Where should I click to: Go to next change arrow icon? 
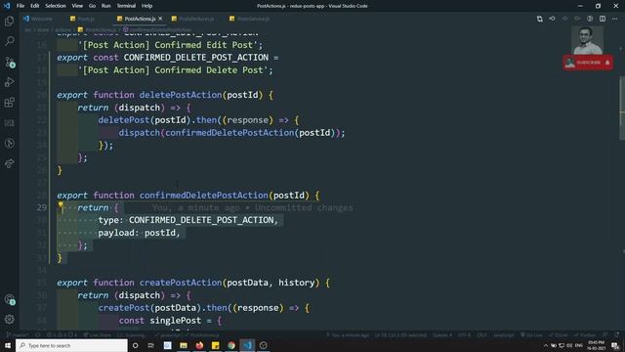coord(577,19)
